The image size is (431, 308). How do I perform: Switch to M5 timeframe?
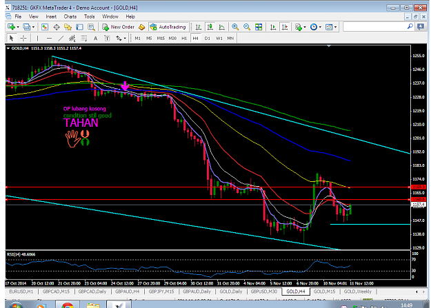tap(149, 39)
